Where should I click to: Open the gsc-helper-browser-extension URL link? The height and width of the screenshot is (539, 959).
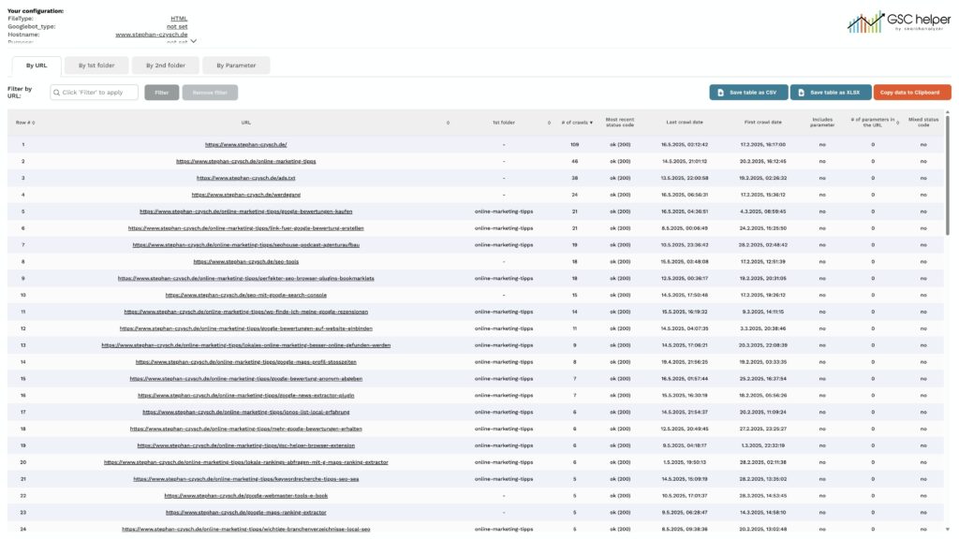(246, 445)
